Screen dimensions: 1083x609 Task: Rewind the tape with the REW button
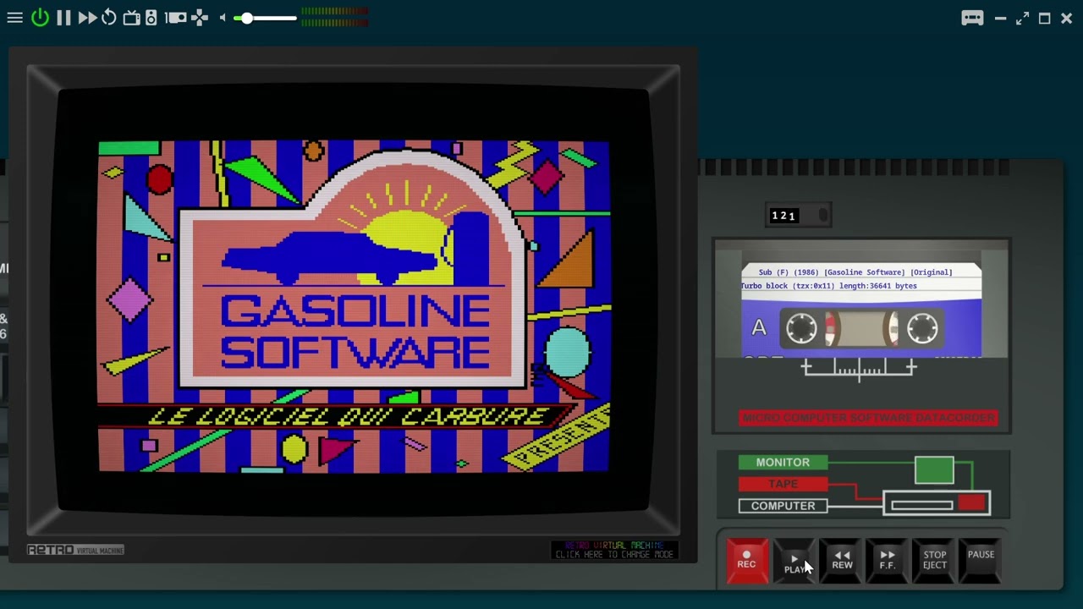(x=842, y=560)
